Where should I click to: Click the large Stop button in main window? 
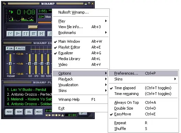[x=33, y=34]
